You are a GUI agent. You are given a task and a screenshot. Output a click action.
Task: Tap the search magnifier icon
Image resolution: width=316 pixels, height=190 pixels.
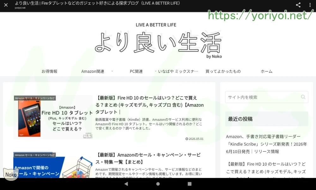[303, 97]
